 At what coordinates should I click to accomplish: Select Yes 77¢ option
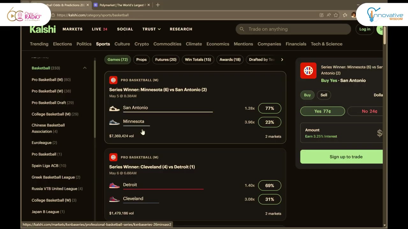point(323,111)
